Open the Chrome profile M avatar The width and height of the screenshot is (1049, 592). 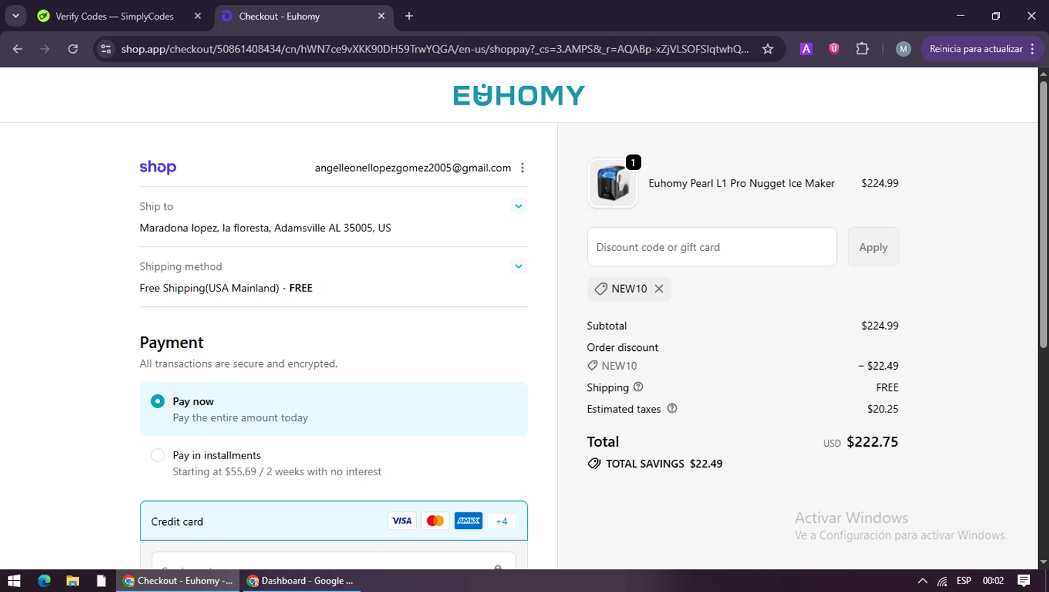pos(904,49)
